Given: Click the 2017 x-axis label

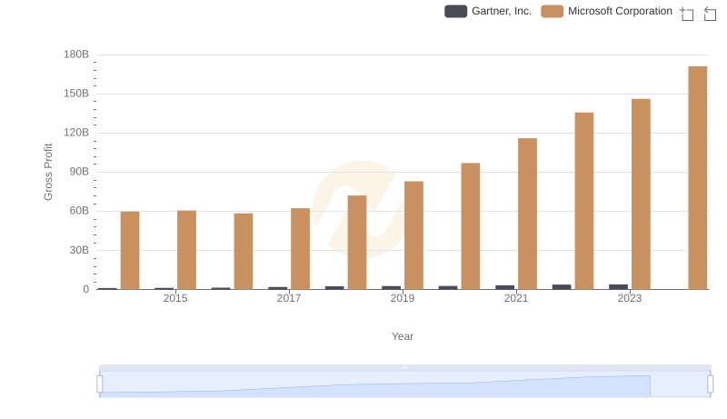Looking at the screenshot, I should coord(289,298).
